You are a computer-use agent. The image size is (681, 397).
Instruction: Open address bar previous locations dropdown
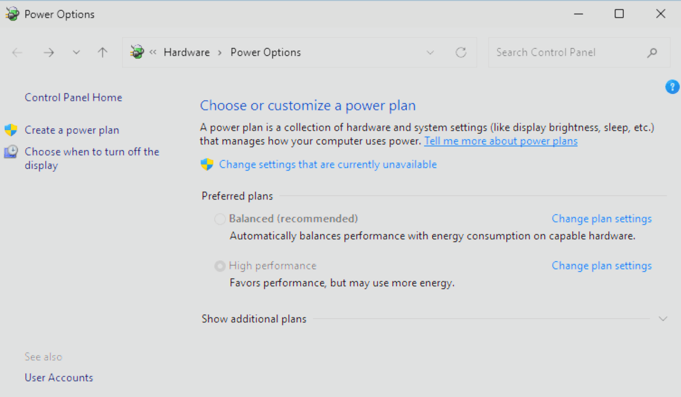[x=430, y=52]
